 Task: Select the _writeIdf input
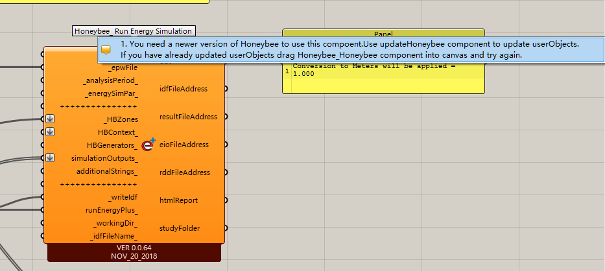pyautogui.click(x=123, y=197)
